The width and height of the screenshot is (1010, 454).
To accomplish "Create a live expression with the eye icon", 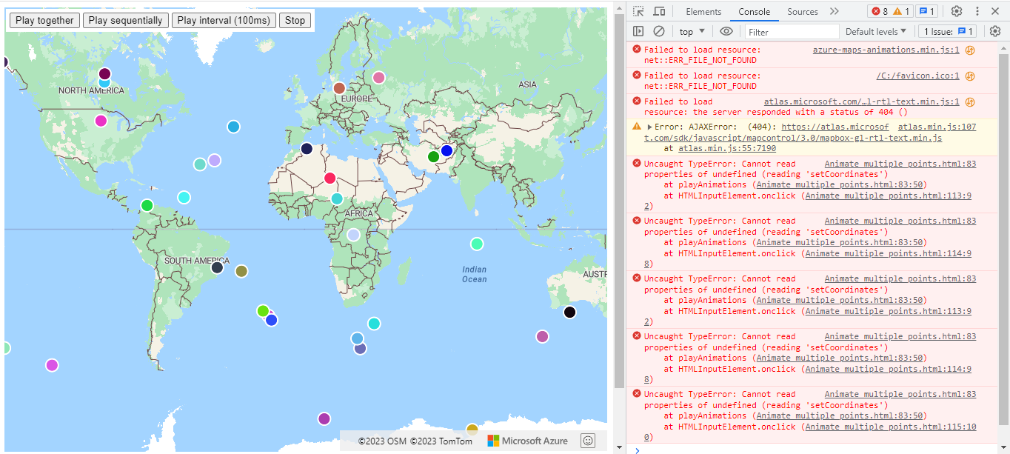I will tap(726, 30).
